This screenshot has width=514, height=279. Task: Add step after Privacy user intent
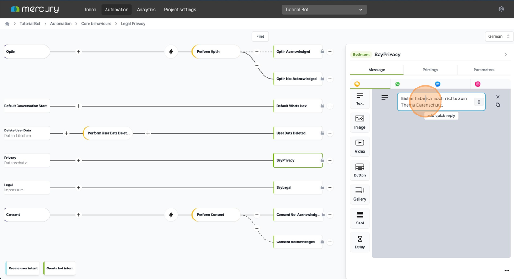click(x=78, y=160)
